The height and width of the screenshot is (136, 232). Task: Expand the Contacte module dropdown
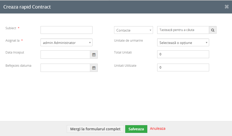(x=134, y=30)
